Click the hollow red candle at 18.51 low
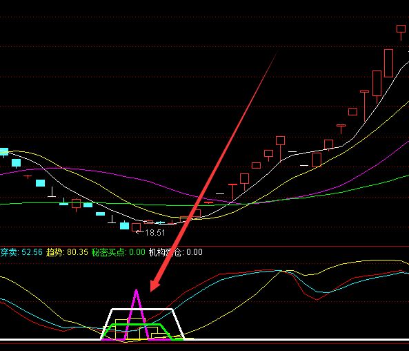Viewport: 409px width, 351px height. (x=136, y=227)
